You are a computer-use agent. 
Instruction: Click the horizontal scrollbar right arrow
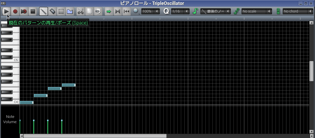click(x=311, y=136)
